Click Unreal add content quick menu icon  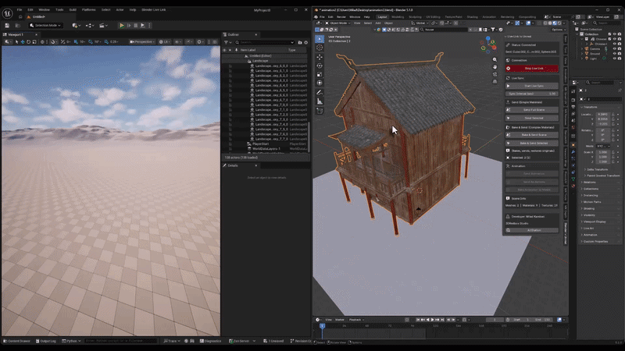click(76, 26)
